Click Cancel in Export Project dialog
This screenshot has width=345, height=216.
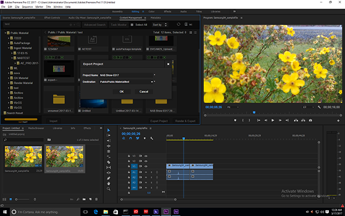coord(144,92)
